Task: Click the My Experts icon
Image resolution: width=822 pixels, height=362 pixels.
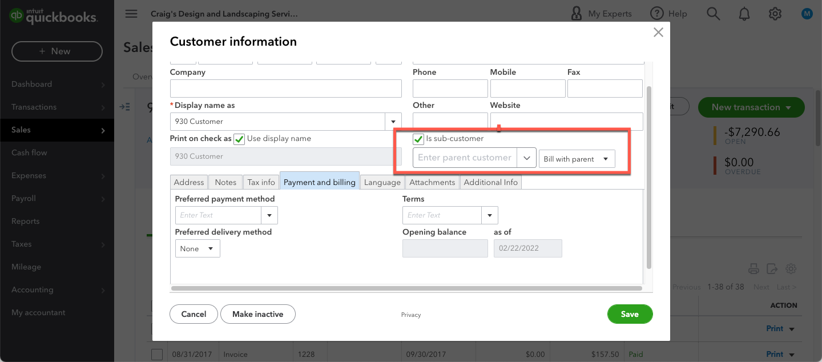Action: pos(576,13)
